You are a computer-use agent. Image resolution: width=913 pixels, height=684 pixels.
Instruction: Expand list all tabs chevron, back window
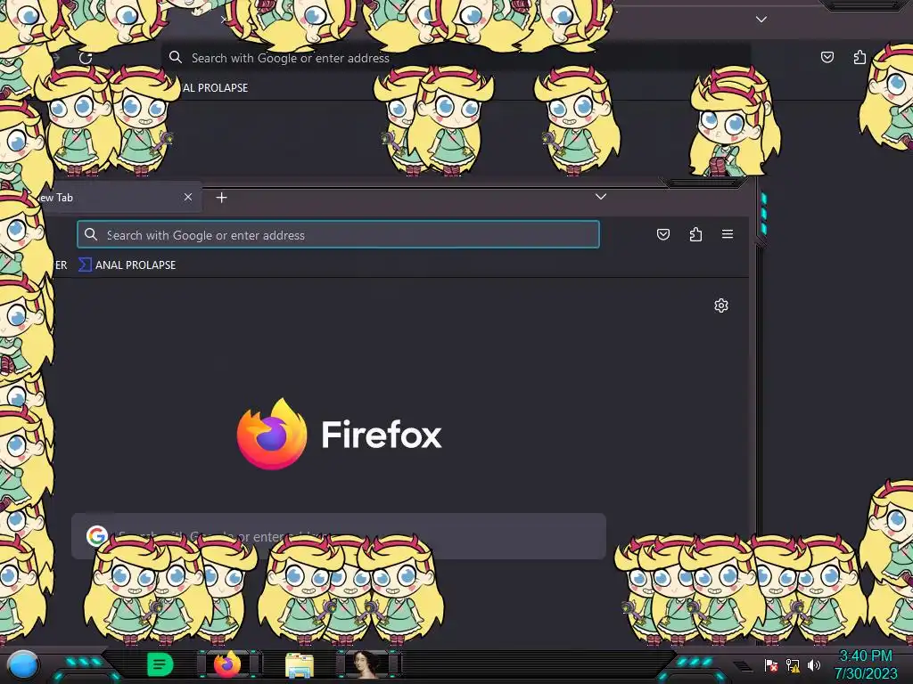pyautogui.click(x=761, y=20)
